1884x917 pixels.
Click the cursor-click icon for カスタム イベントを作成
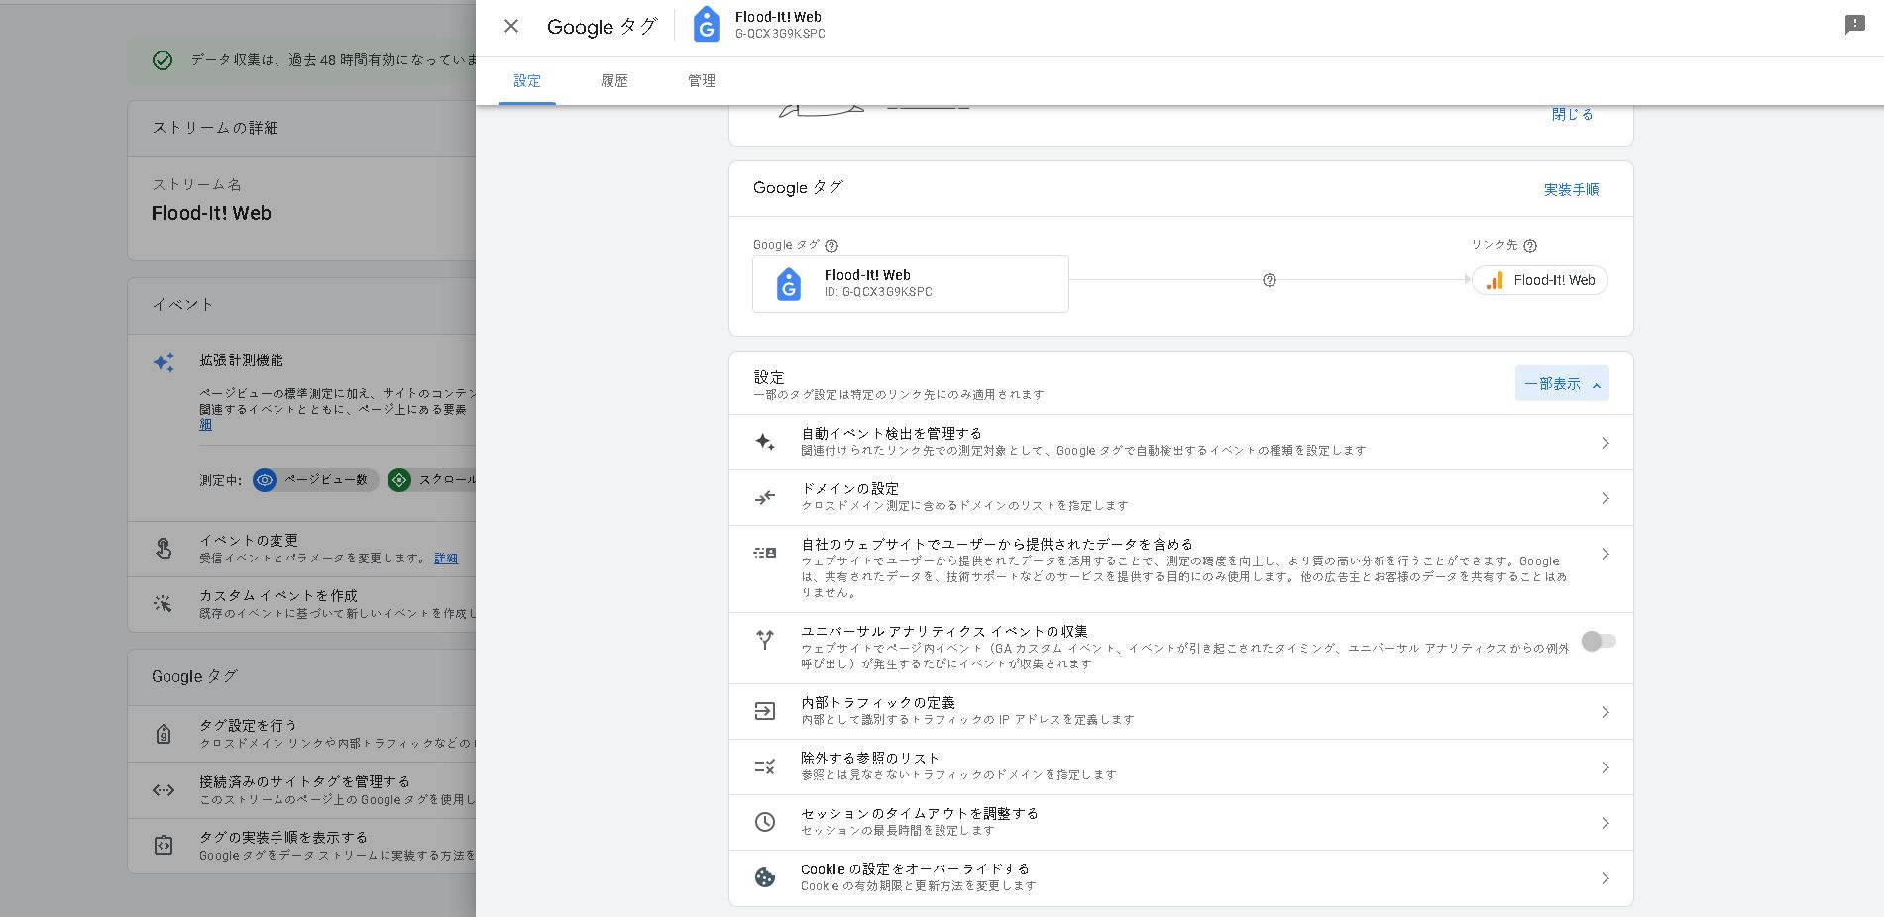164,603
